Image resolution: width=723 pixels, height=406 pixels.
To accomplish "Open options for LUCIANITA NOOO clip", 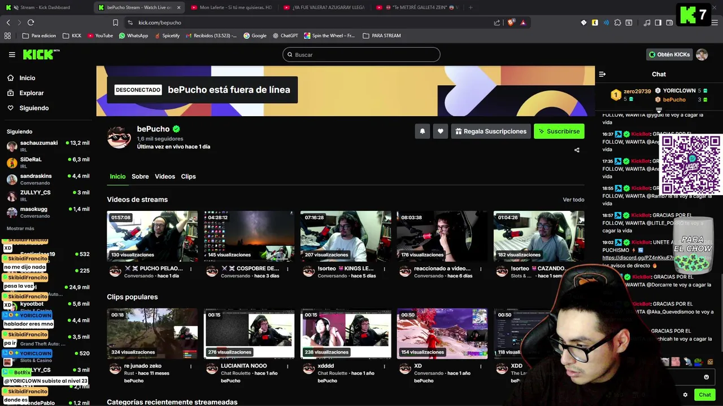I will [288, 367].
